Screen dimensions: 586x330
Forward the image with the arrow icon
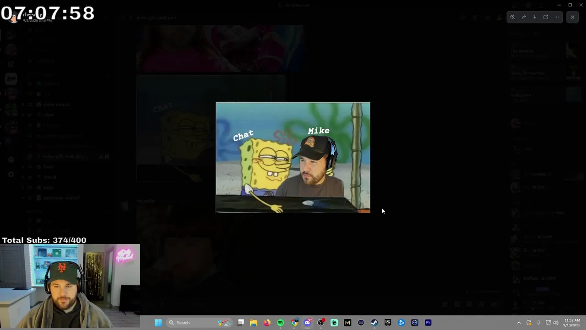[x=524, y=17]
